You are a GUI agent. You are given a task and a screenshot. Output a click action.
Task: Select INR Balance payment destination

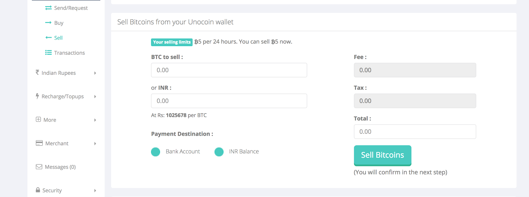[x=219, y=152]
